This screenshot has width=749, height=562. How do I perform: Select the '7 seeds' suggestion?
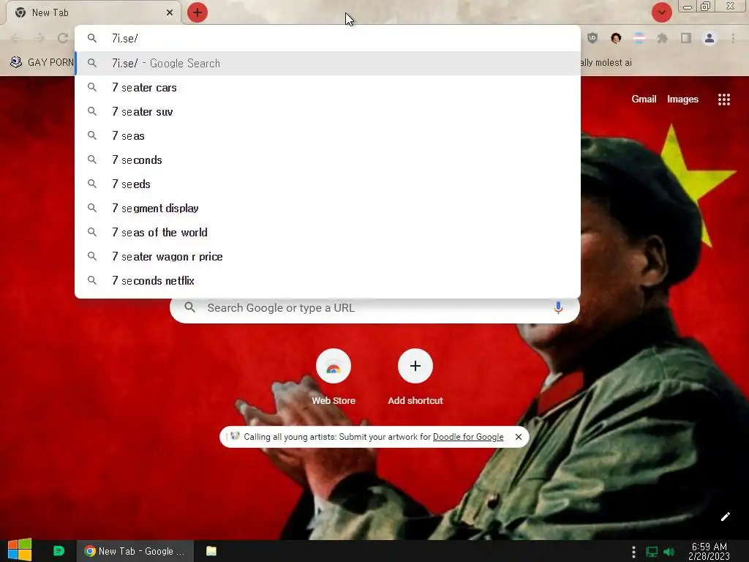328,184
